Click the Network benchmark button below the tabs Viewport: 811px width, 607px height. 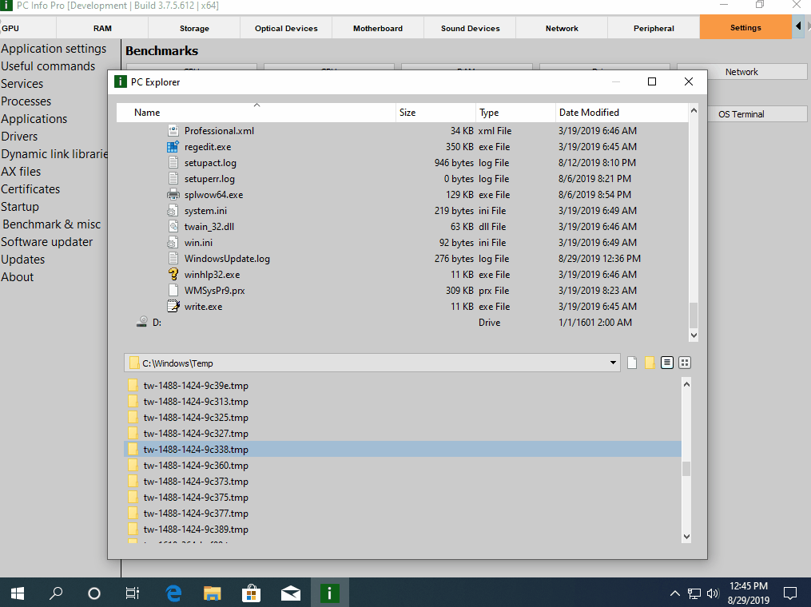point(741,72)
